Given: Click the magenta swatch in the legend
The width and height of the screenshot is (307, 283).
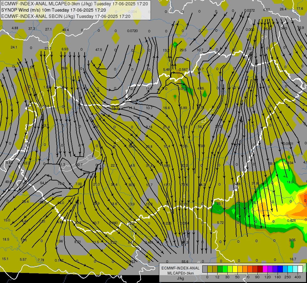Looking at the screenshot, I should pyautogui.click(x=265, y=269).
